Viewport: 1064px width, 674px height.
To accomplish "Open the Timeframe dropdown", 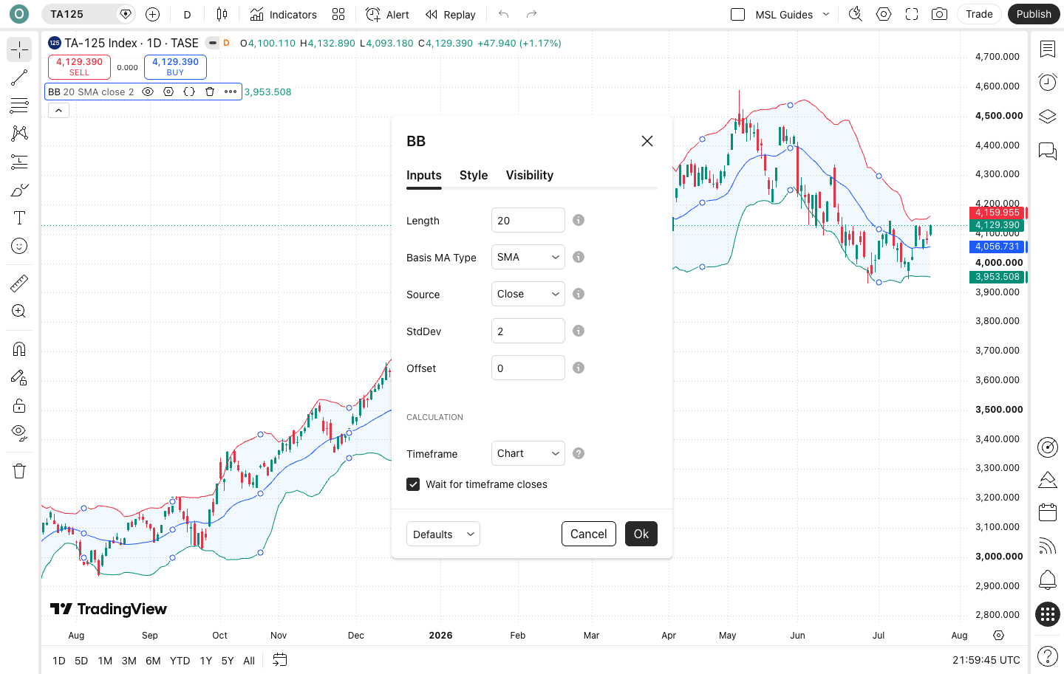I will point(528,453).
